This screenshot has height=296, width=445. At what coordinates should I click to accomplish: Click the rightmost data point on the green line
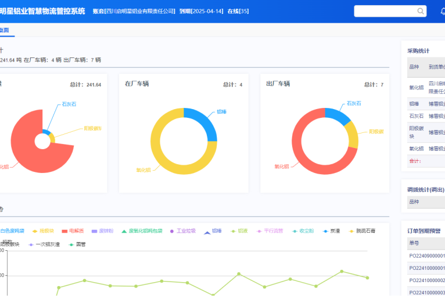point(367,277)
